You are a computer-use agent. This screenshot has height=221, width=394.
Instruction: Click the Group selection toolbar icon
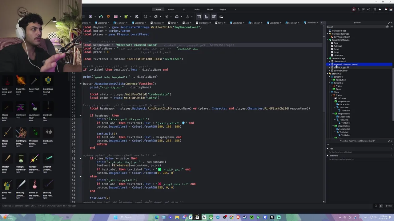pyautogui.click(x=166, y=17)
